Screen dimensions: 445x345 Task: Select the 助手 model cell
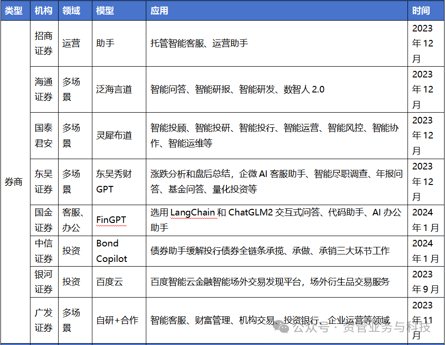click(x=119, y=44)
